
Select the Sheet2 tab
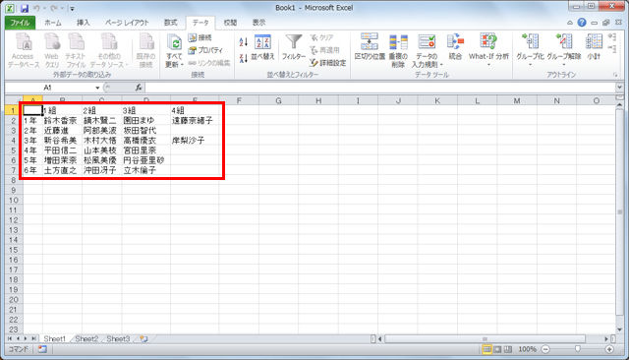[x=86, y=339]
